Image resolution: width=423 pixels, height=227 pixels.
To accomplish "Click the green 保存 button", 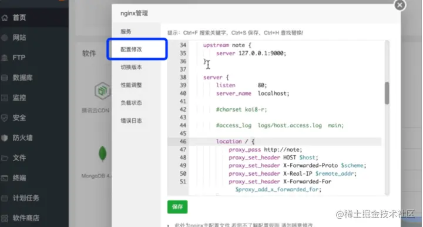I will (177, 207).
